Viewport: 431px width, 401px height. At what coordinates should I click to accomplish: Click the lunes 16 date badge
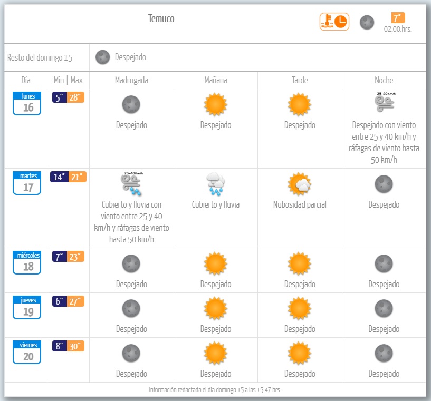click(26, 103)
